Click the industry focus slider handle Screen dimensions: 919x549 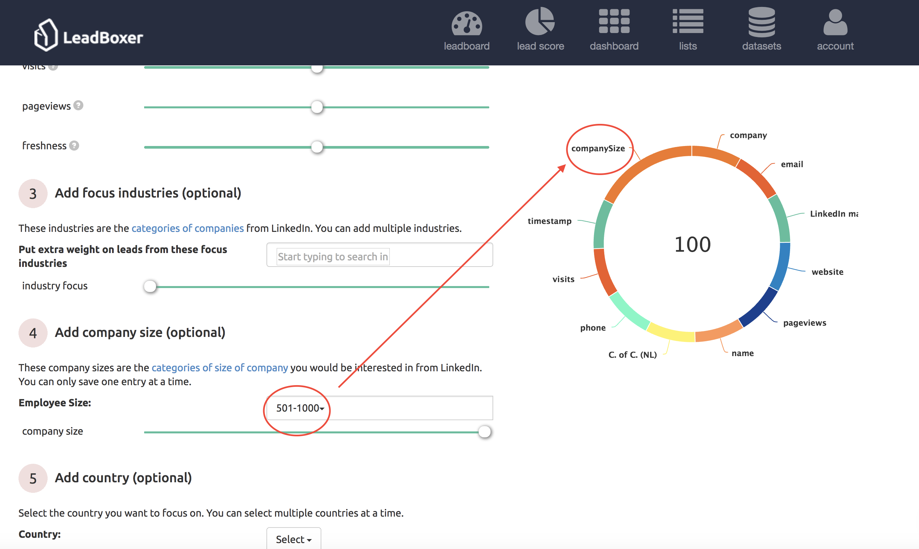pos(150,286)
